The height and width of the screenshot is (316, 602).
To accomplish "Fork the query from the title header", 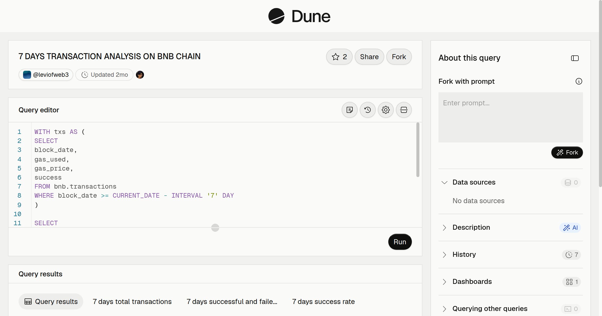I will 399,57.
